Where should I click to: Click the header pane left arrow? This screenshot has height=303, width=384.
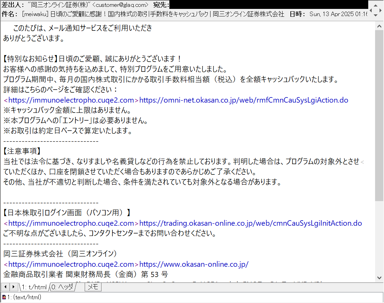pos(371,10)
